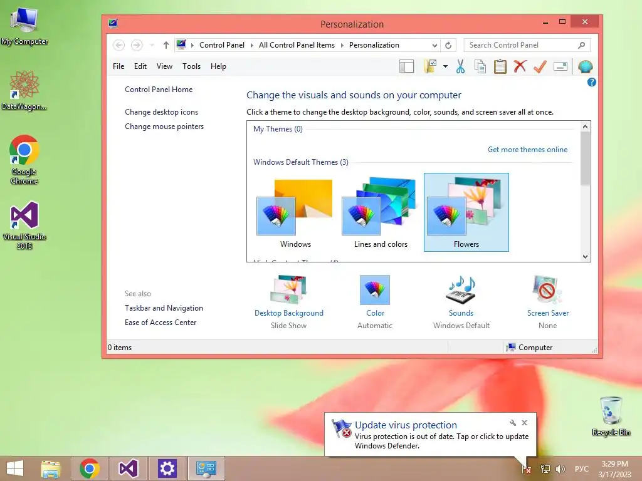Expand arrow before Control Panel breadcrumb

[x=192, y=45]
